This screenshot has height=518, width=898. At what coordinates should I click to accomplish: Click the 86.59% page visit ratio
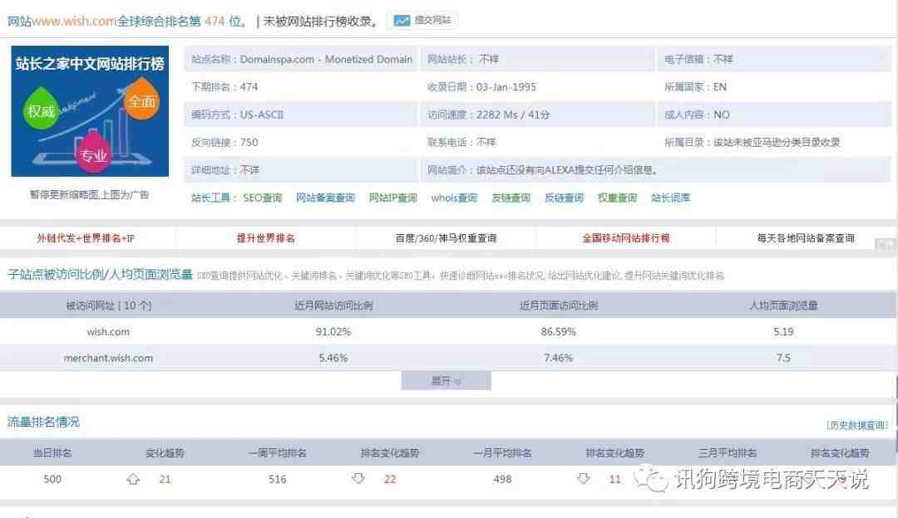tap(559, 331)
